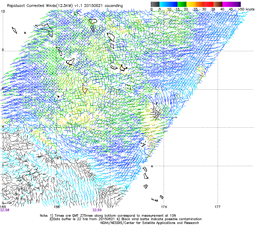The height and width of the screenshot is (225, 256).
Task: Click the Rapidscat Corrected Winds title text
Action: point(65,6)
